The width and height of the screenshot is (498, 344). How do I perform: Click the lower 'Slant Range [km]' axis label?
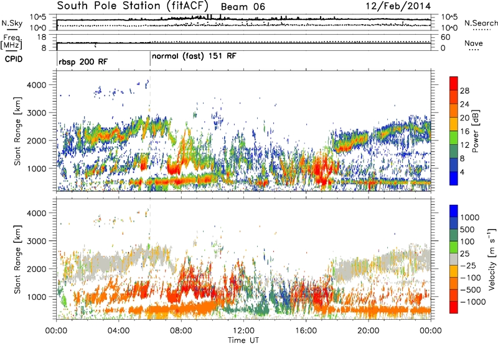[17, 259]
